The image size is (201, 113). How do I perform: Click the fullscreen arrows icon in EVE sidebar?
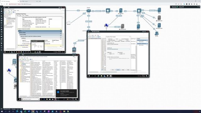click(2, 41)
